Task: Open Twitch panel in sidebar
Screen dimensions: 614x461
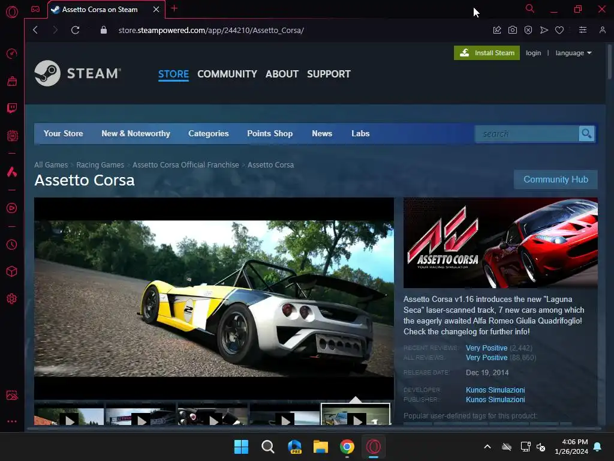Action: pos(12,108)
